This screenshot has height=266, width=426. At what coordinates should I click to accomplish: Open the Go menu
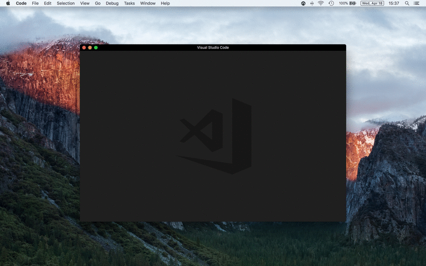[98, 3]
